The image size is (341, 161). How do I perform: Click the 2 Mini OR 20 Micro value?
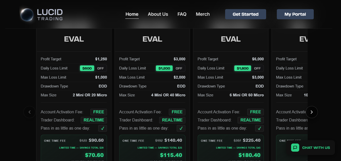(90, 95)
